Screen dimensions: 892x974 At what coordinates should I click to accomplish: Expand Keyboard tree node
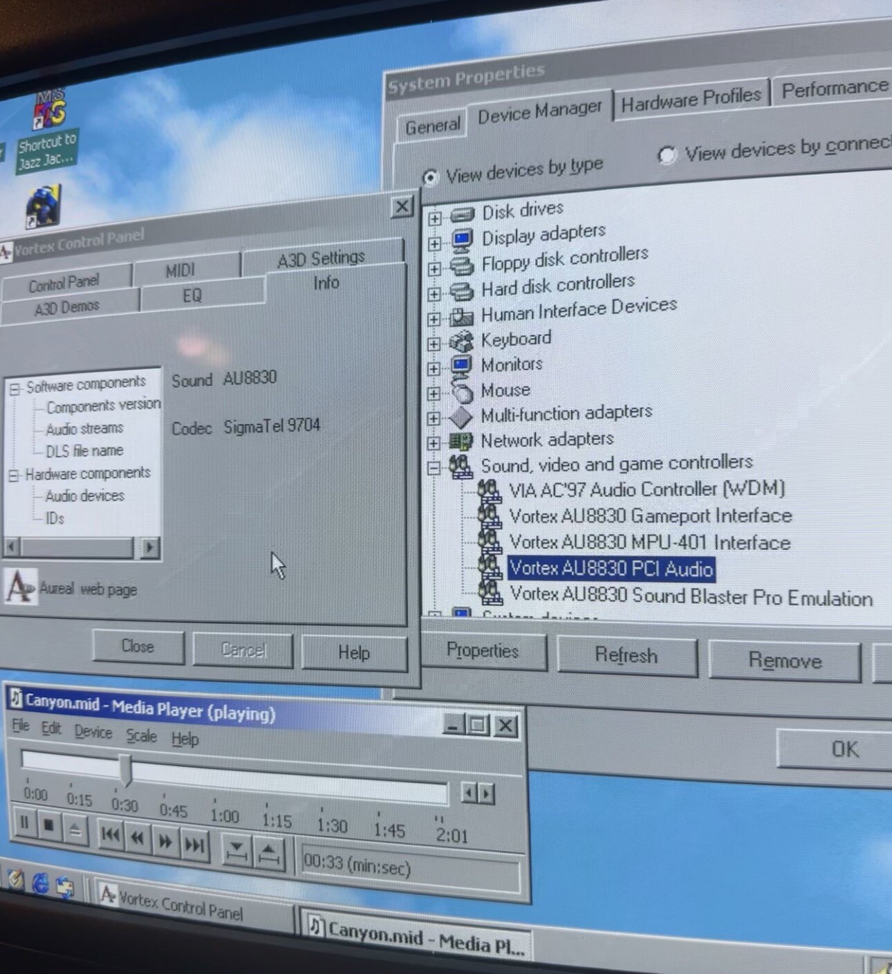(x=434, y=344)
